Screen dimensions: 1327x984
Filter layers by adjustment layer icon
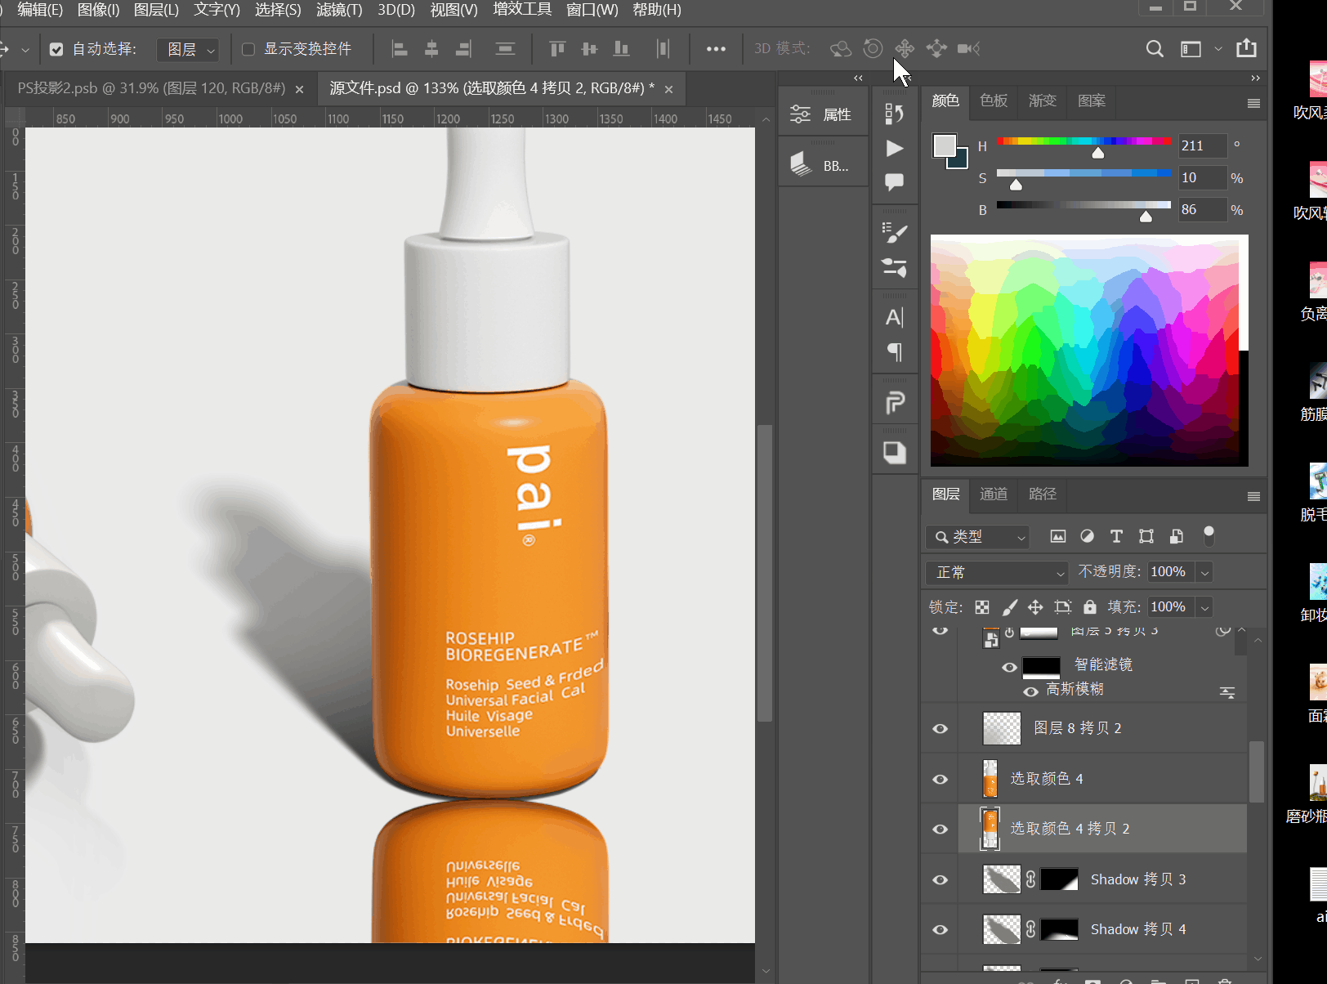click(1087, 536)
